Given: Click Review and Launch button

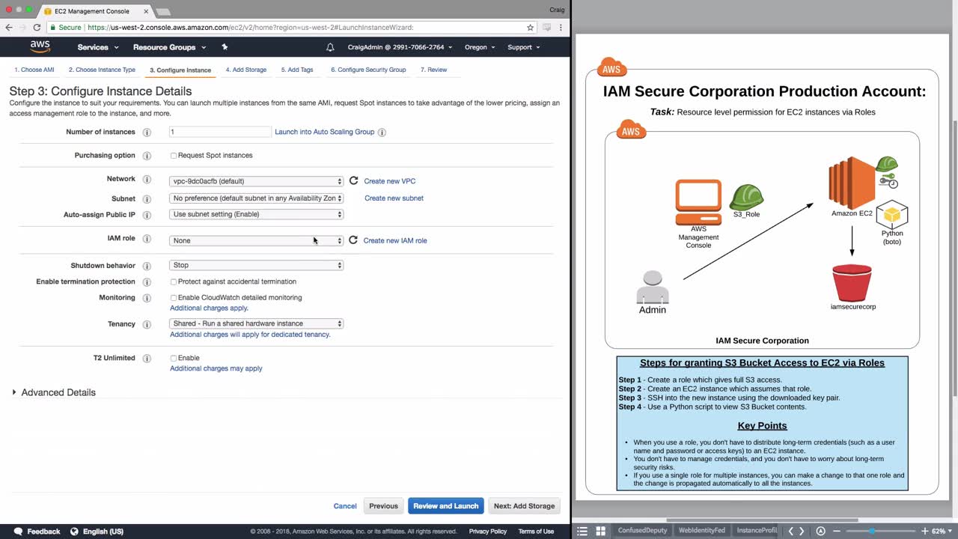Looking at the screenshot, I should click(446, 506).
